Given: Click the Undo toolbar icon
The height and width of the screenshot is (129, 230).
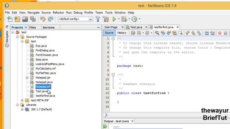Looking at the screenshot, I should [x=43, y=19].
